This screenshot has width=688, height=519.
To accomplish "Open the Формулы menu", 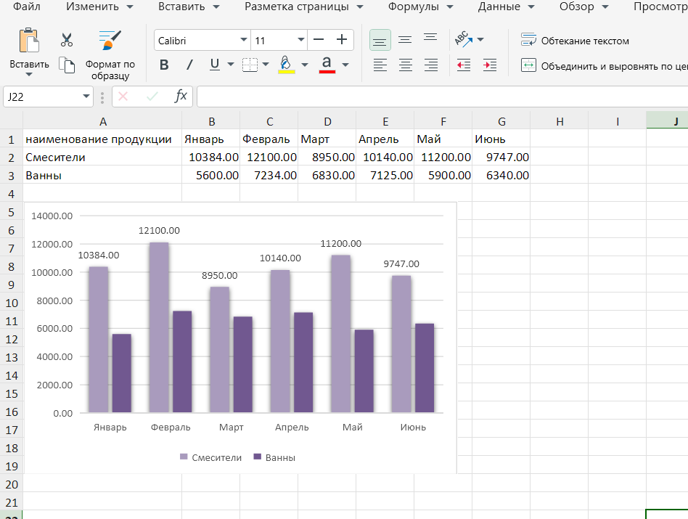I will point(420,7).
